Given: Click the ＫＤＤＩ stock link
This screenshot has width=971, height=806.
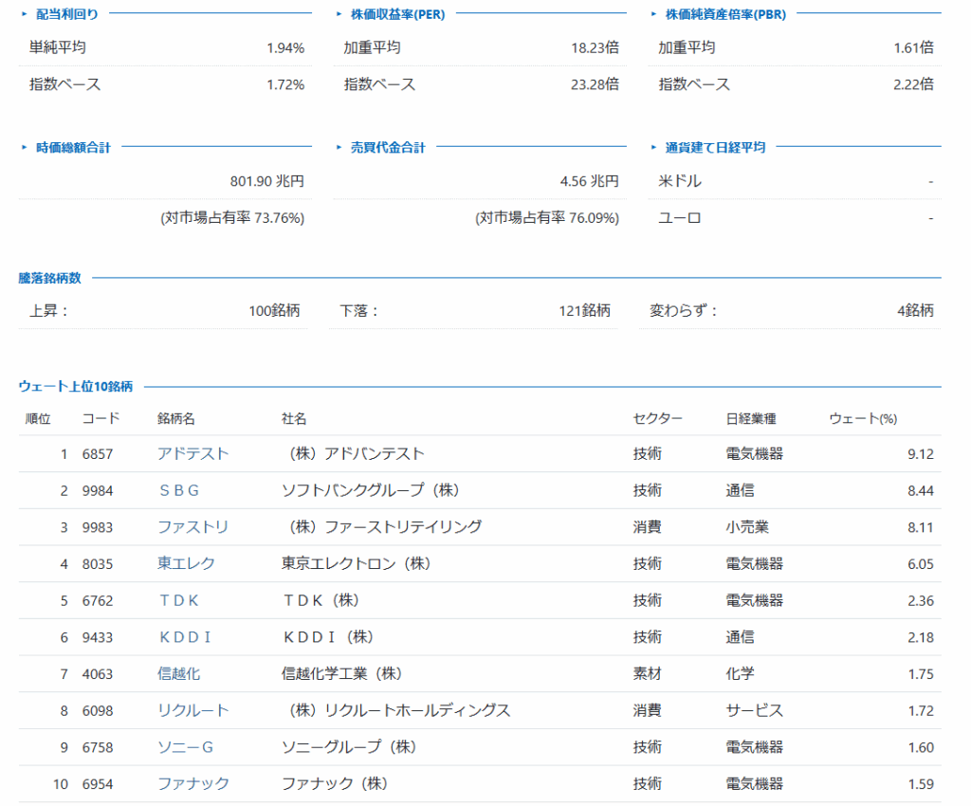Looking at the screenshot, I should tap(185, 637).
